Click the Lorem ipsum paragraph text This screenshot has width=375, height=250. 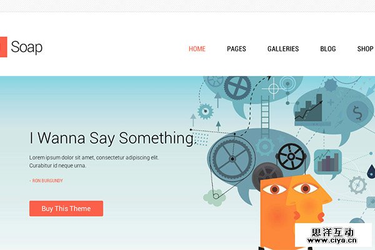(x=94, y=161)
